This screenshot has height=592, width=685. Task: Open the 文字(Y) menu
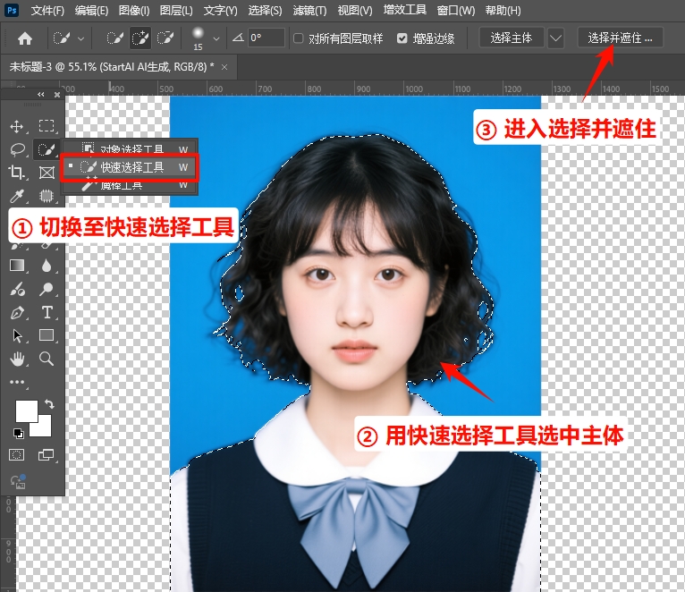(x=220, y=10)
